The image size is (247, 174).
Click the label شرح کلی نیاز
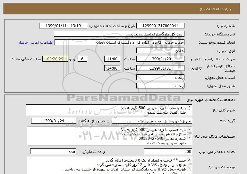pos(223,110)
